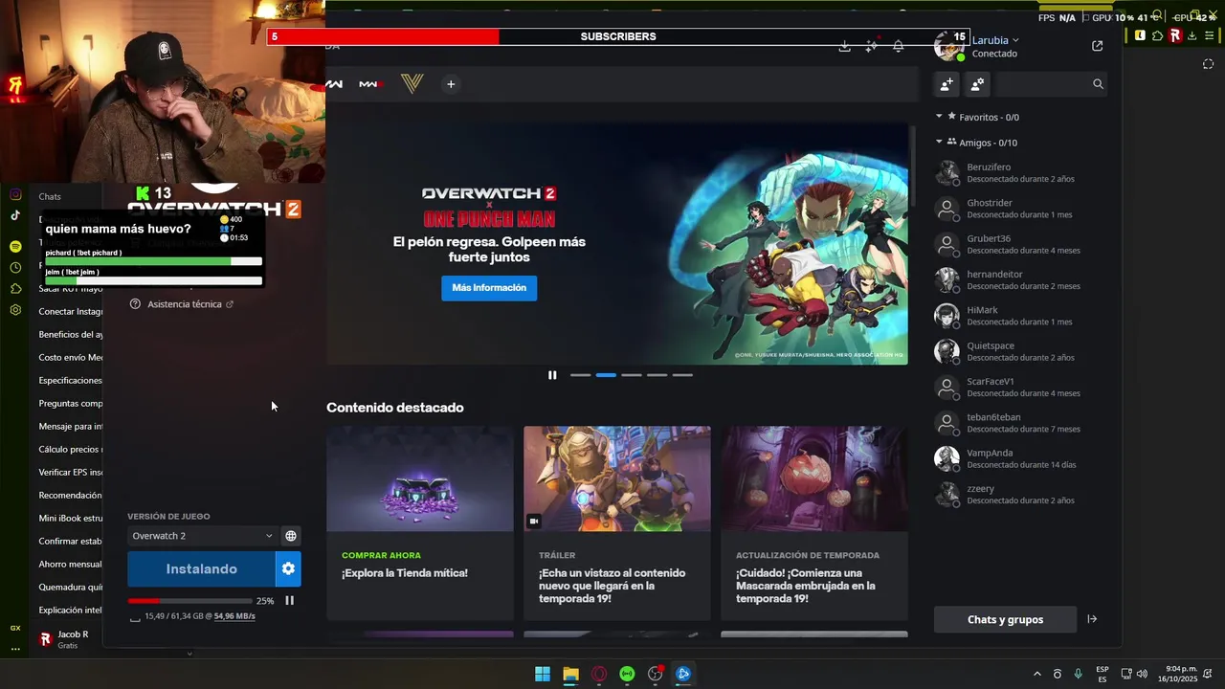Select friend Quietspace
Image resolution: width=1225 pixels, height=689 pixels.
(x=1020, y=351)
